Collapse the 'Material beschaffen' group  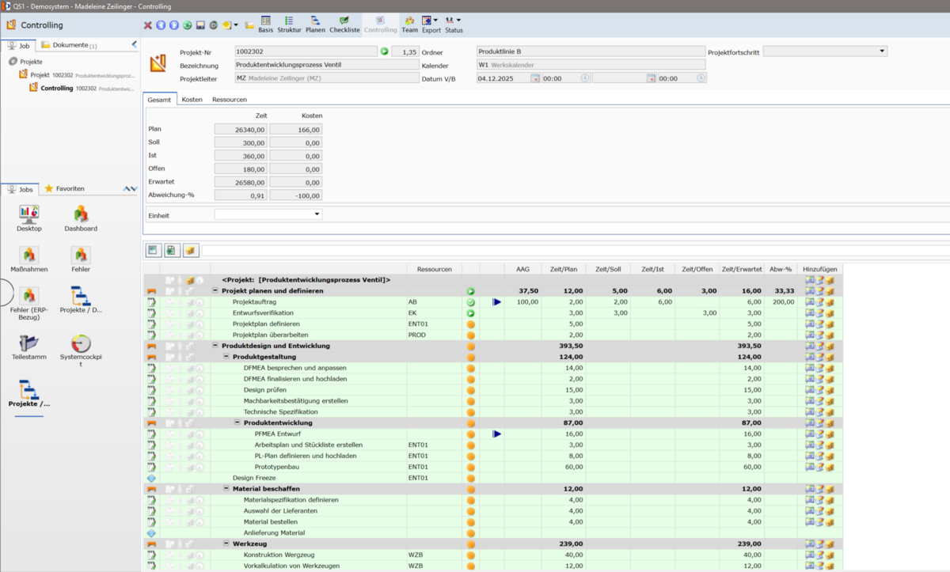point(226,489)
